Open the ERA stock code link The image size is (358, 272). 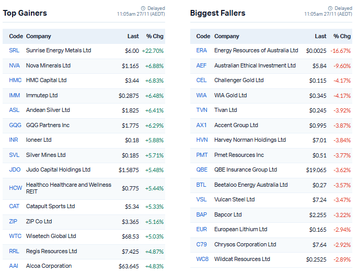click(202, 50)
